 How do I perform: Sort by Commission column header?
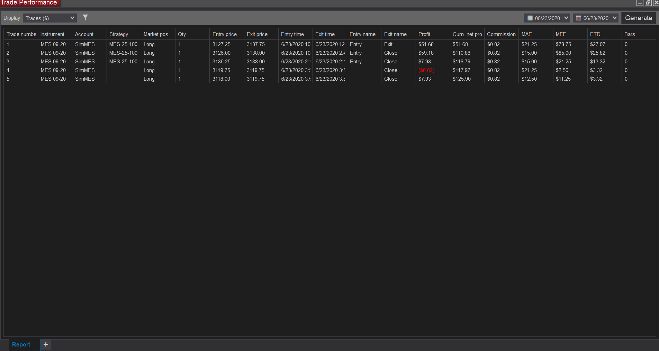click(501, 34)
